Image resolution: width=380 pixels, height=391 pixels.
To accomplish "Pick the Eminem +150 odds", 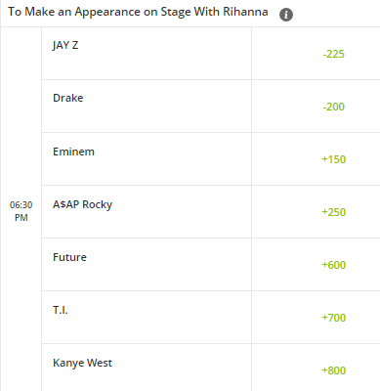I will 333,159.
